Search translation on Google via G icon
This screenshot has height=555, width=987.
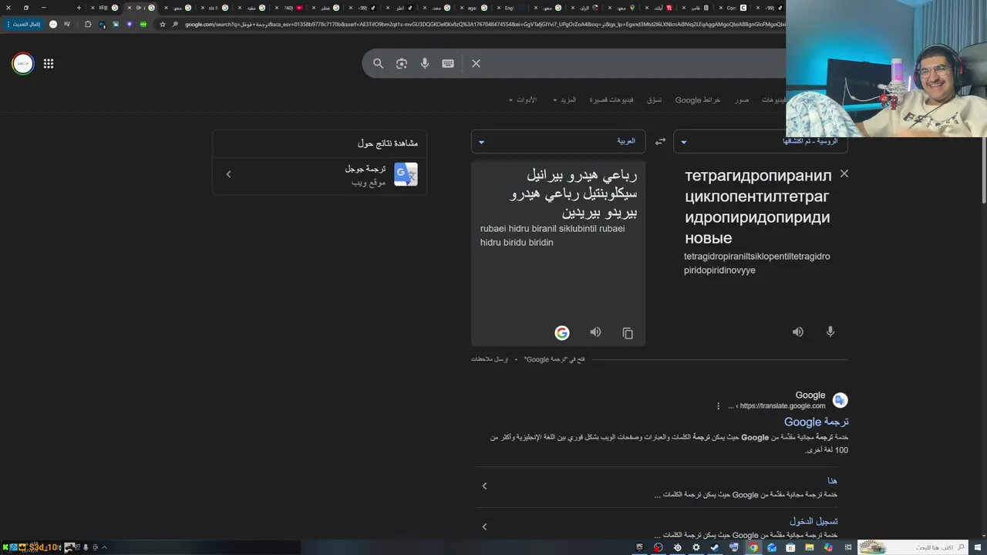pyautogui.click(x=562, y=333)
